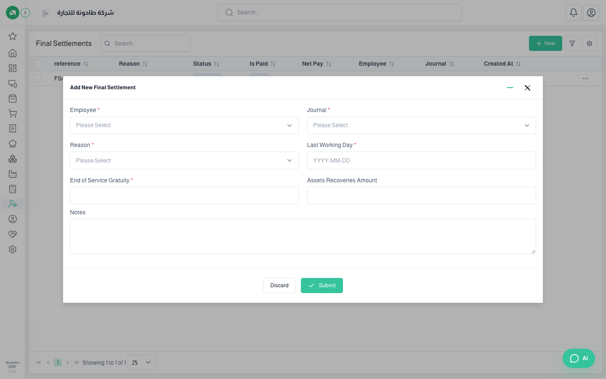Viewport: 606px width, 379px height.
Task: Go to last page of pagination
Action: 77,363
